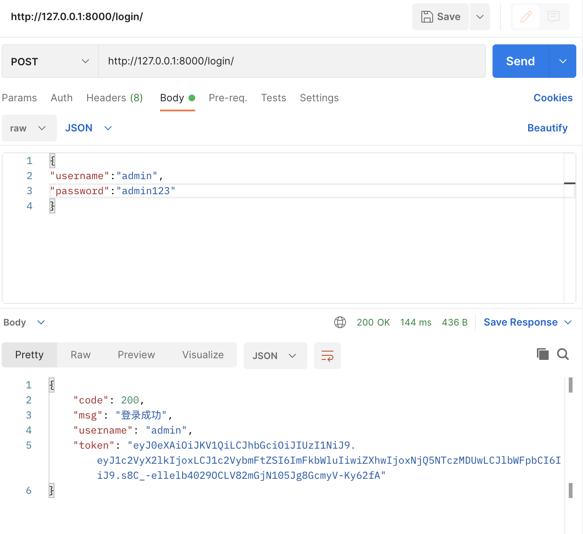Open the POST method dropdown

[x=50, y=62]
